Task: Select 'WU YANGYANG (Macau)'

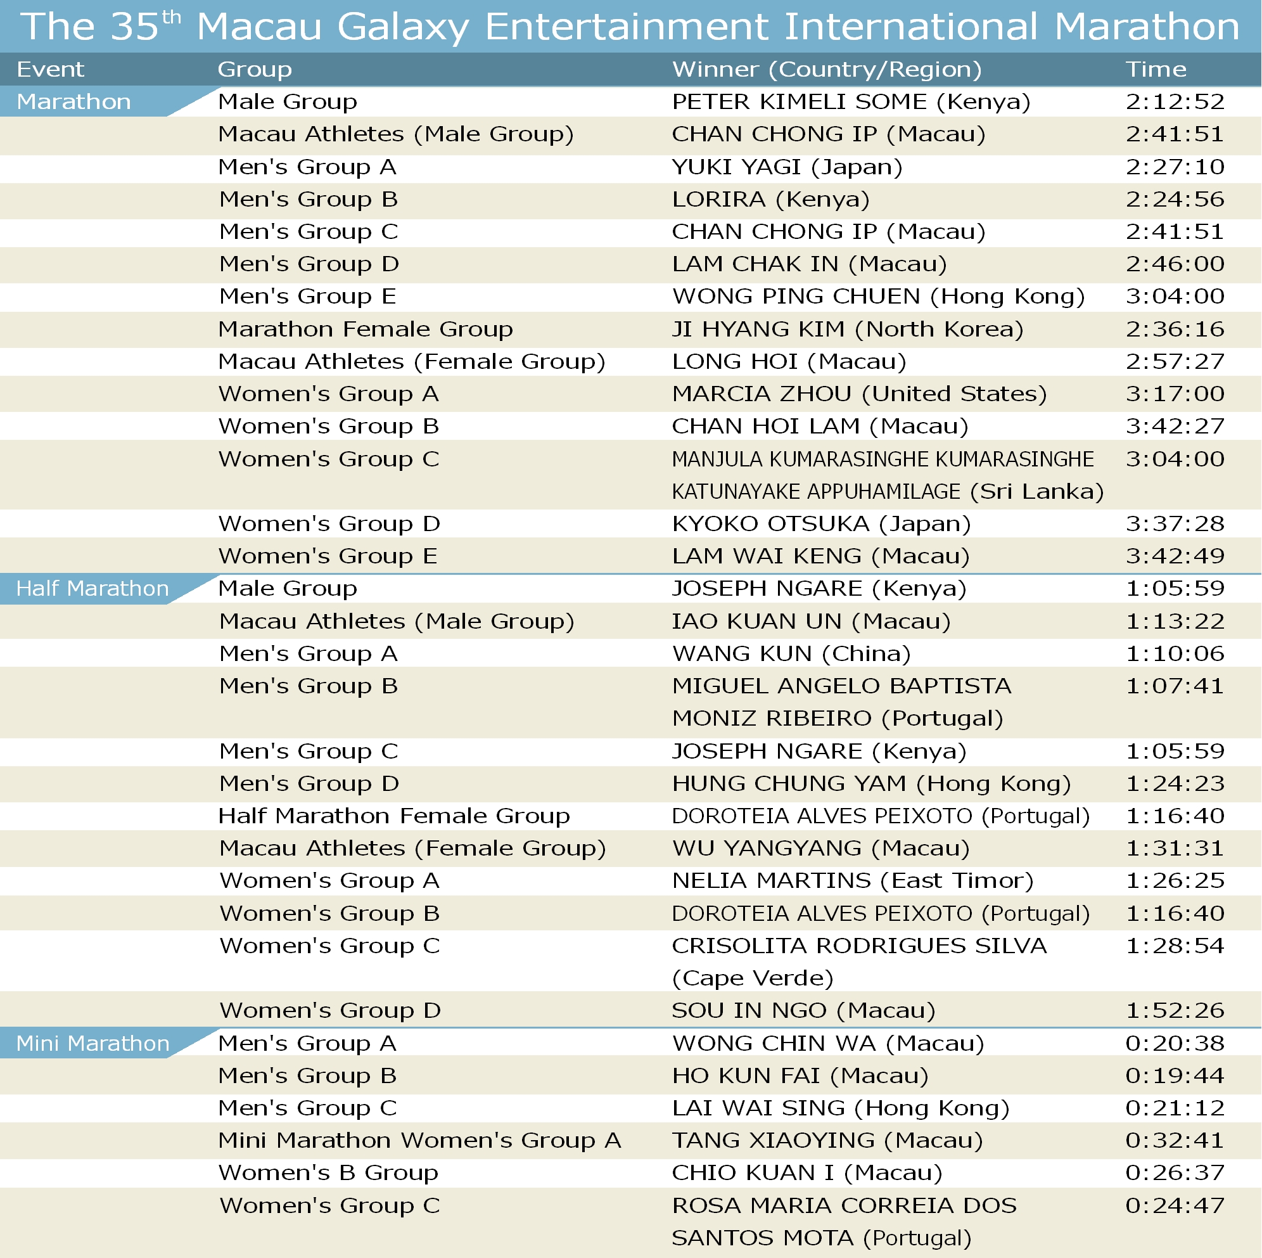Action: click(821, 848)
